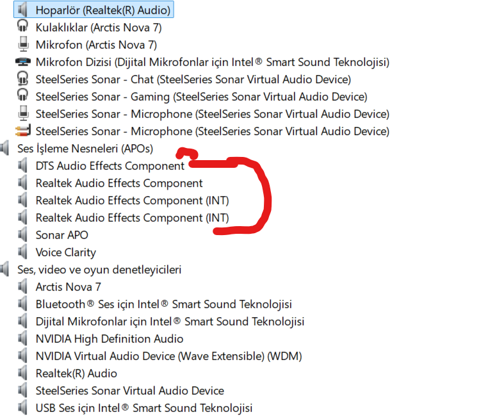The image size is (481, 417).
Task: Click the speaker icon beside Sonar APO
Action: click(x=22, y=235)
